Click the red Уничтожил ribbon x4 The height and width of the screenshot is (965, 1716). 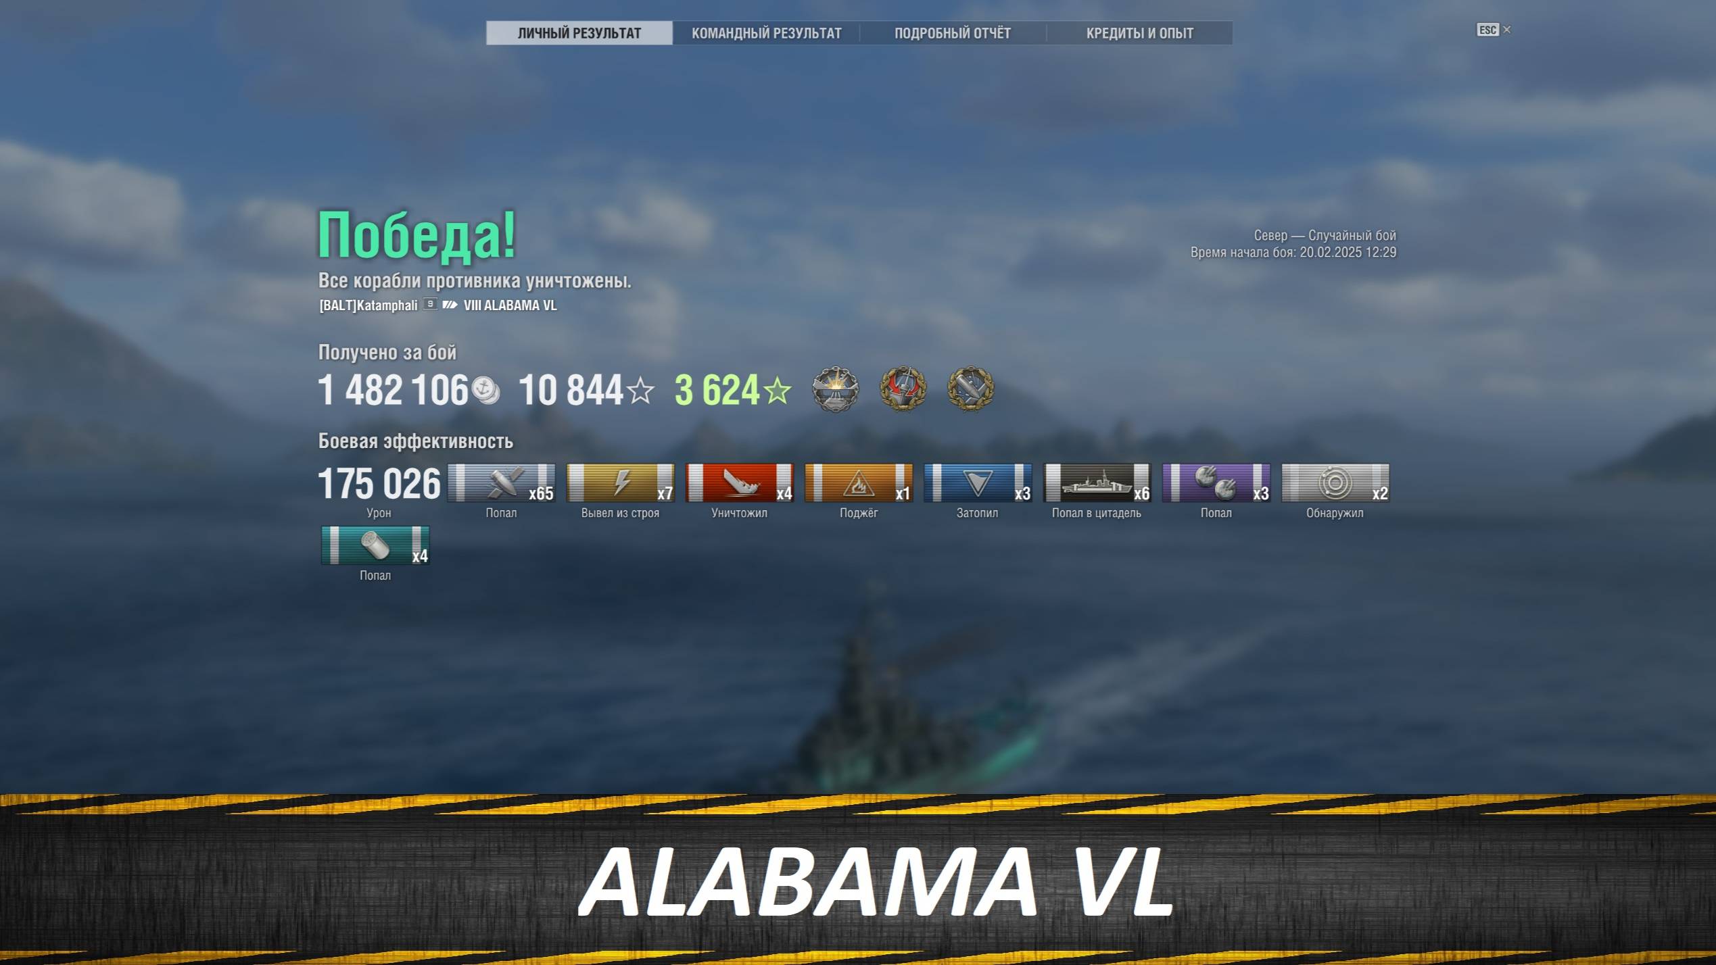click(x=739, y=483)
